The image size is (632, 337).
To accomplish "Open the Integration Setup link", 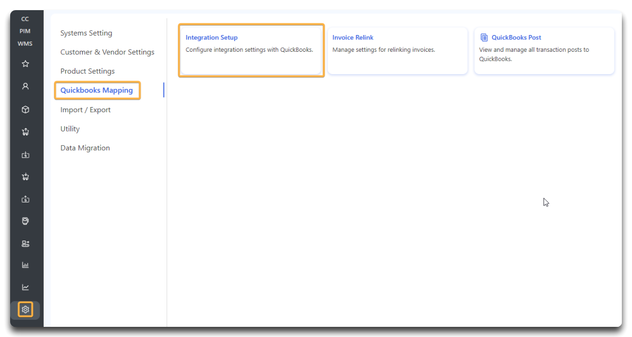I will coord(211,38).
